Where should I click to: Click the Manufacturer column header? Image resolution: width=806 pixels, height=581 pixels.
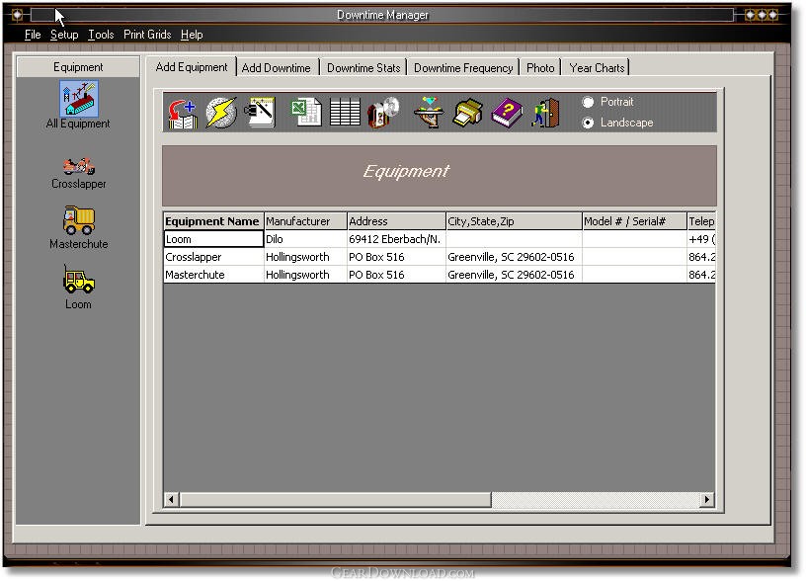(x=304, y=221)
